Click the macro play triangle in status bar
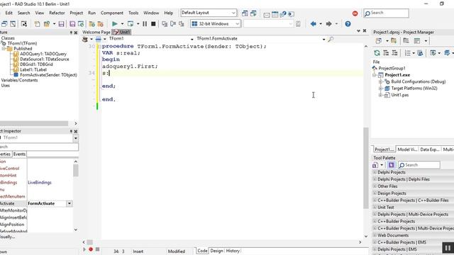 point(84,249)
